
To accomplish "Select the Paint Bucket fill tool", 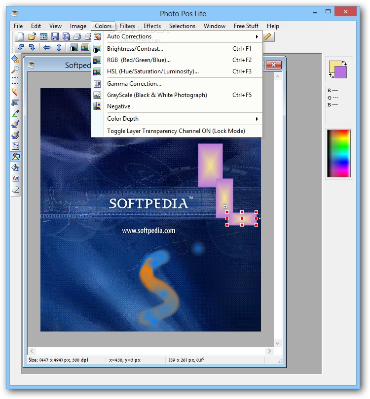I will (x=15, y=167).
